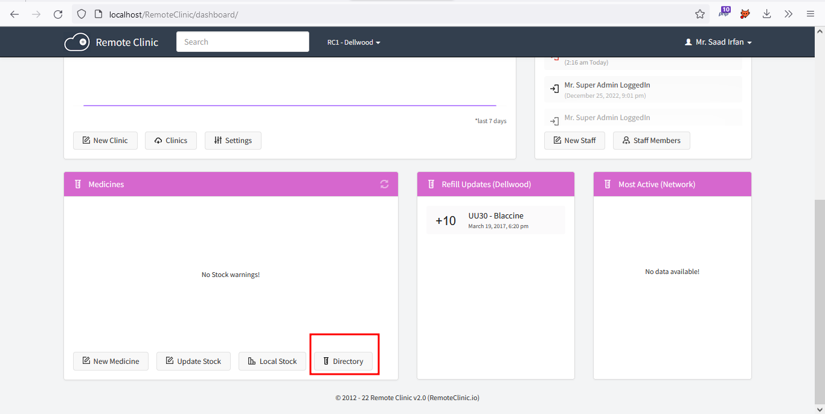Click the Remote Clinic brand title

coord(127,42)
